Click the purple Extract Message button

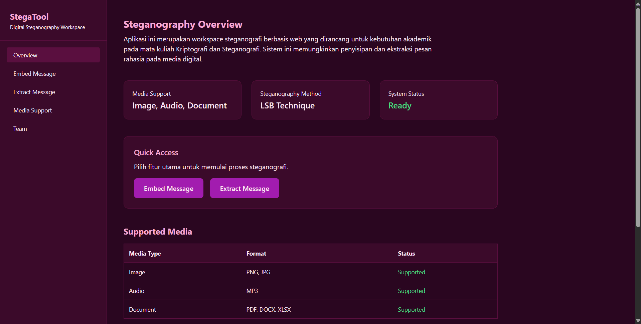coord(245,188)
